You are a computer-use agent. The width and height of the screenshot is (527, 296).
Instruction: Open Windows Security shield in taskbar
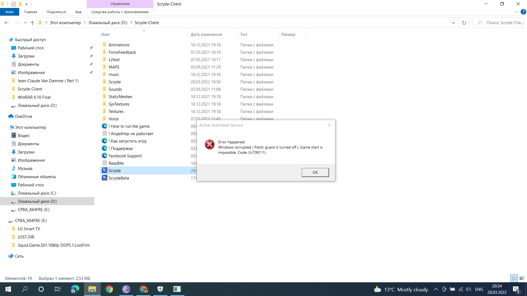tap(160, 289)
